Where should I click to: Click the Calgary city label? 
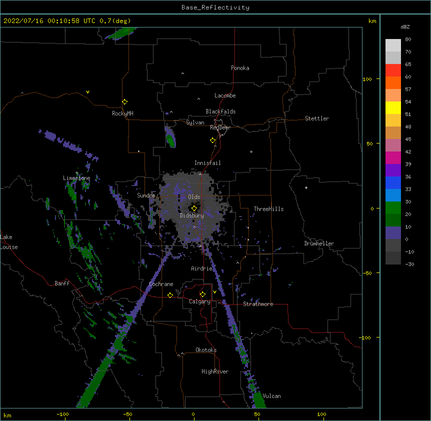pyautogui.click(x=199, y=301)
